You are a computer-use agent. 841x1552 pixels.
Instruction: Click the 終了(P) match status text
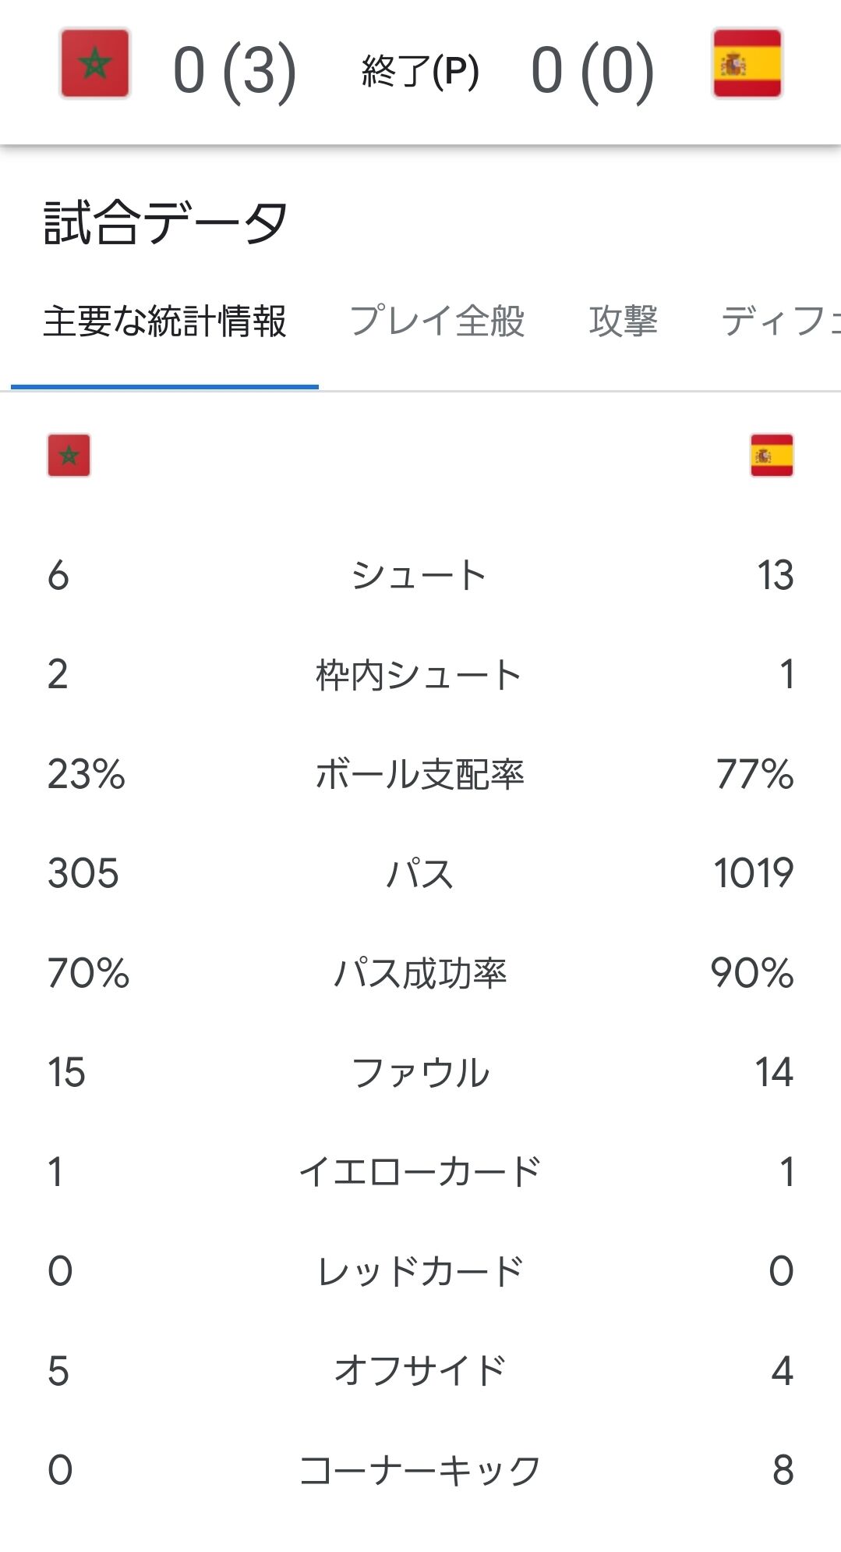[x=420, y=72]
